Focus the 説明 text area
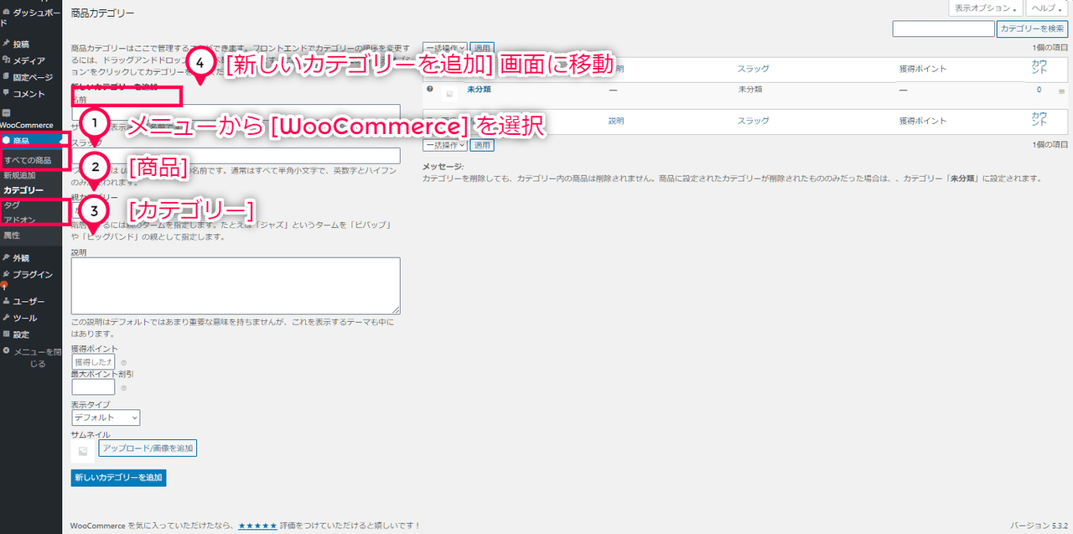This screenshot has width=1073, height=534. click(x=236, y=286)
